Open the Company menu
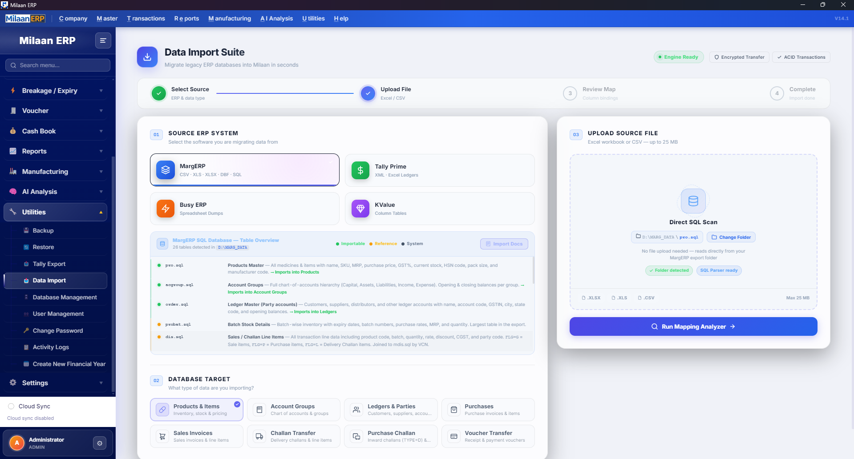The width and height of the screenshot is (854, 459). [x=73, y=18]
